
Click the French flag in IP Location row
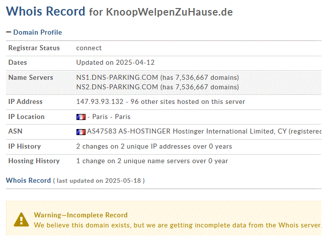point(81,117)
